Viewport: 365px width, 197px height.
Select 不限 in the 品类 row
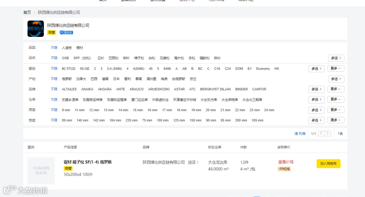(x=54, y=48)
